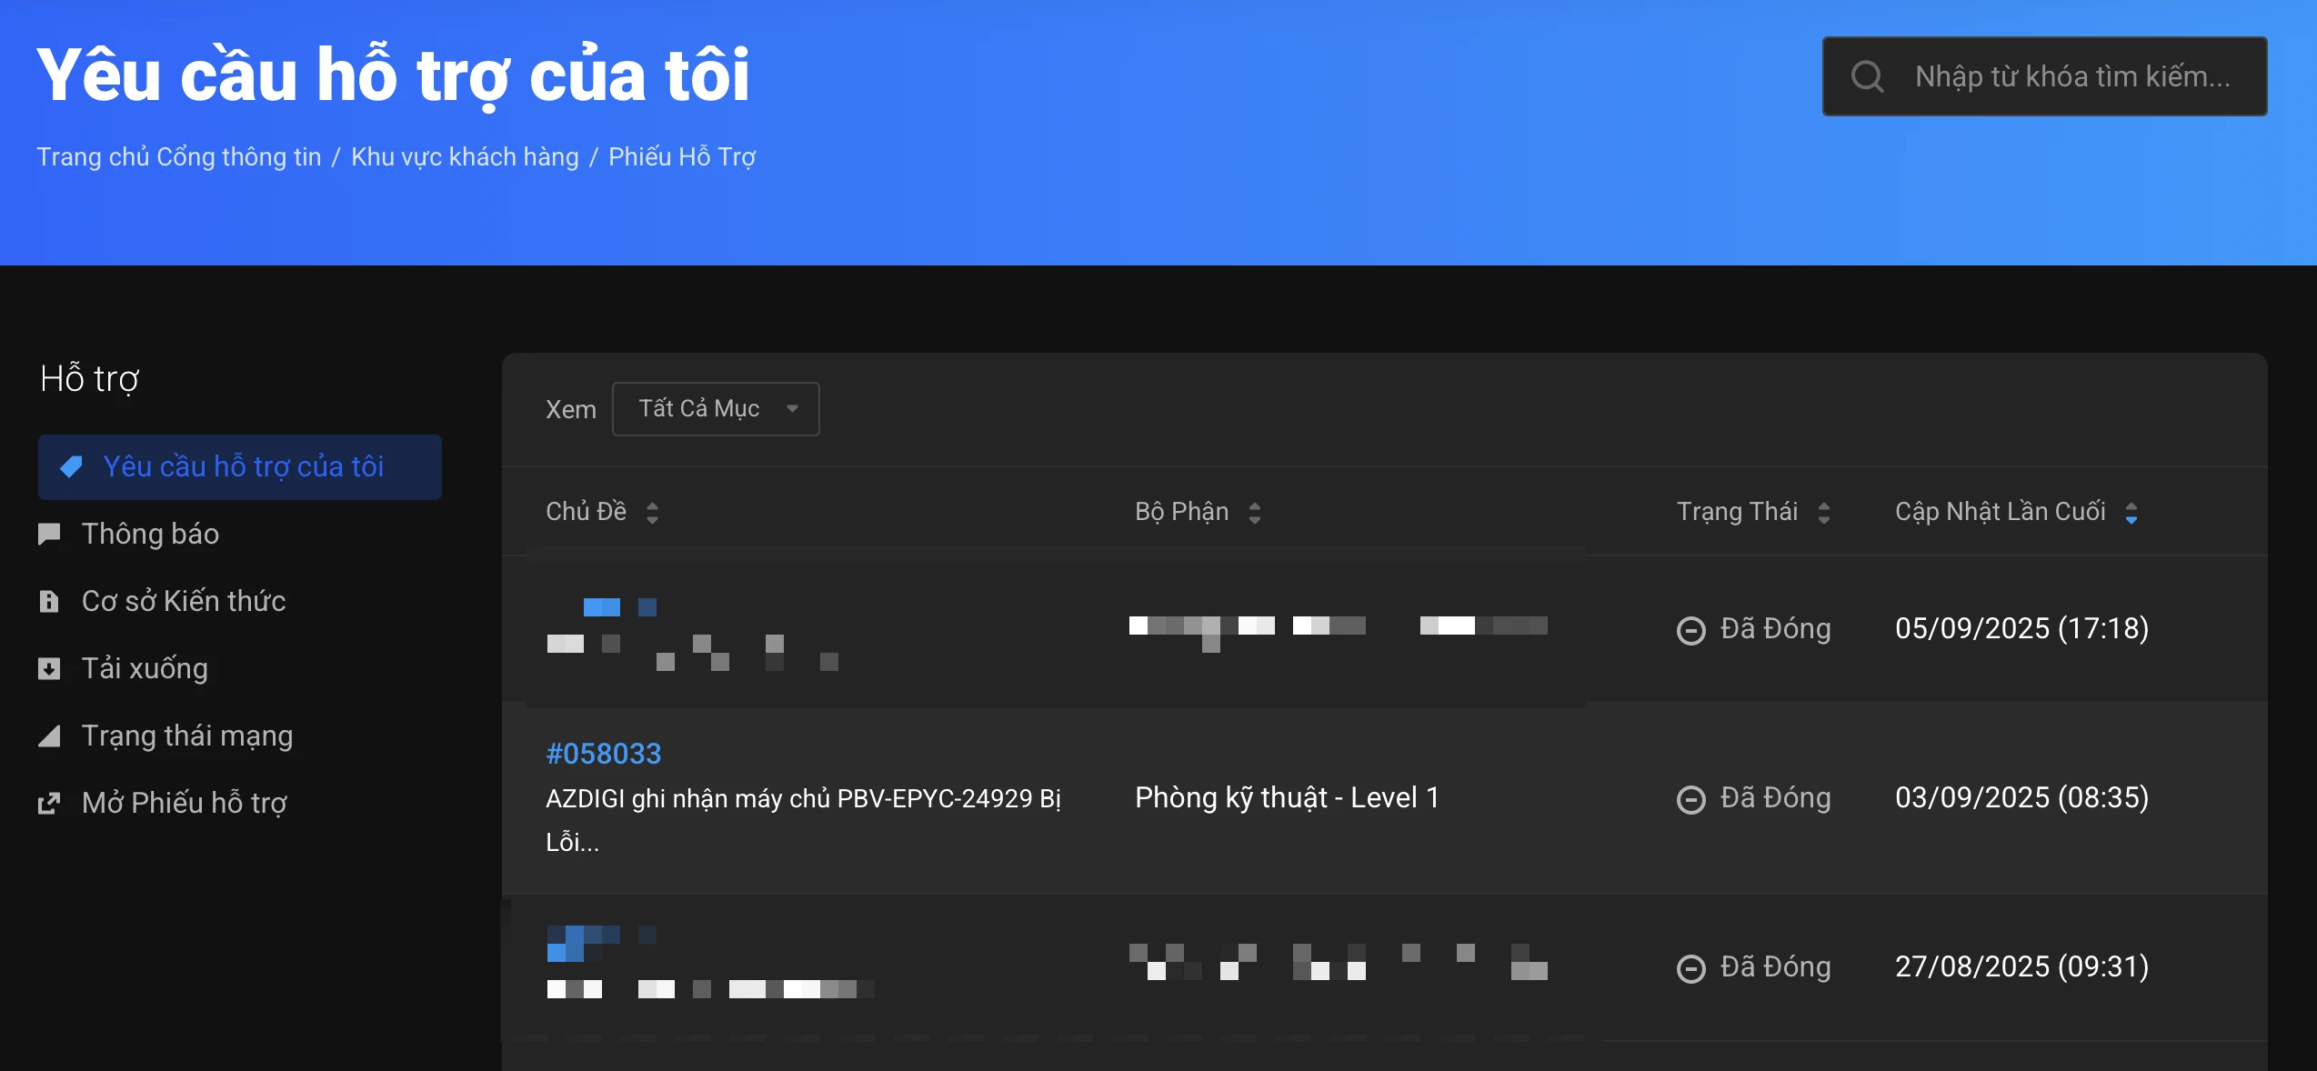Click the Trạng Thái column header

click(1737, 512)
